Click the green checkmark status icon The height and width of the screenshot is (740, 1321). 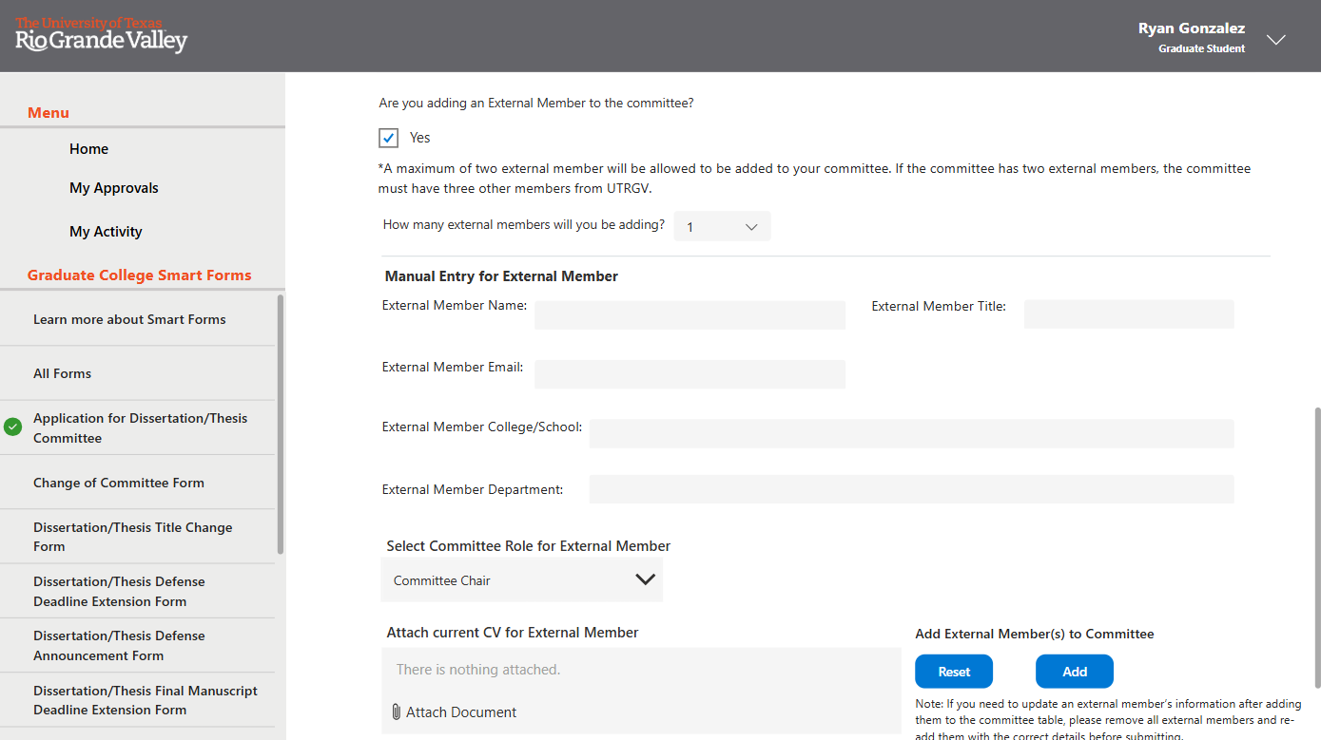tap(12, 427)
